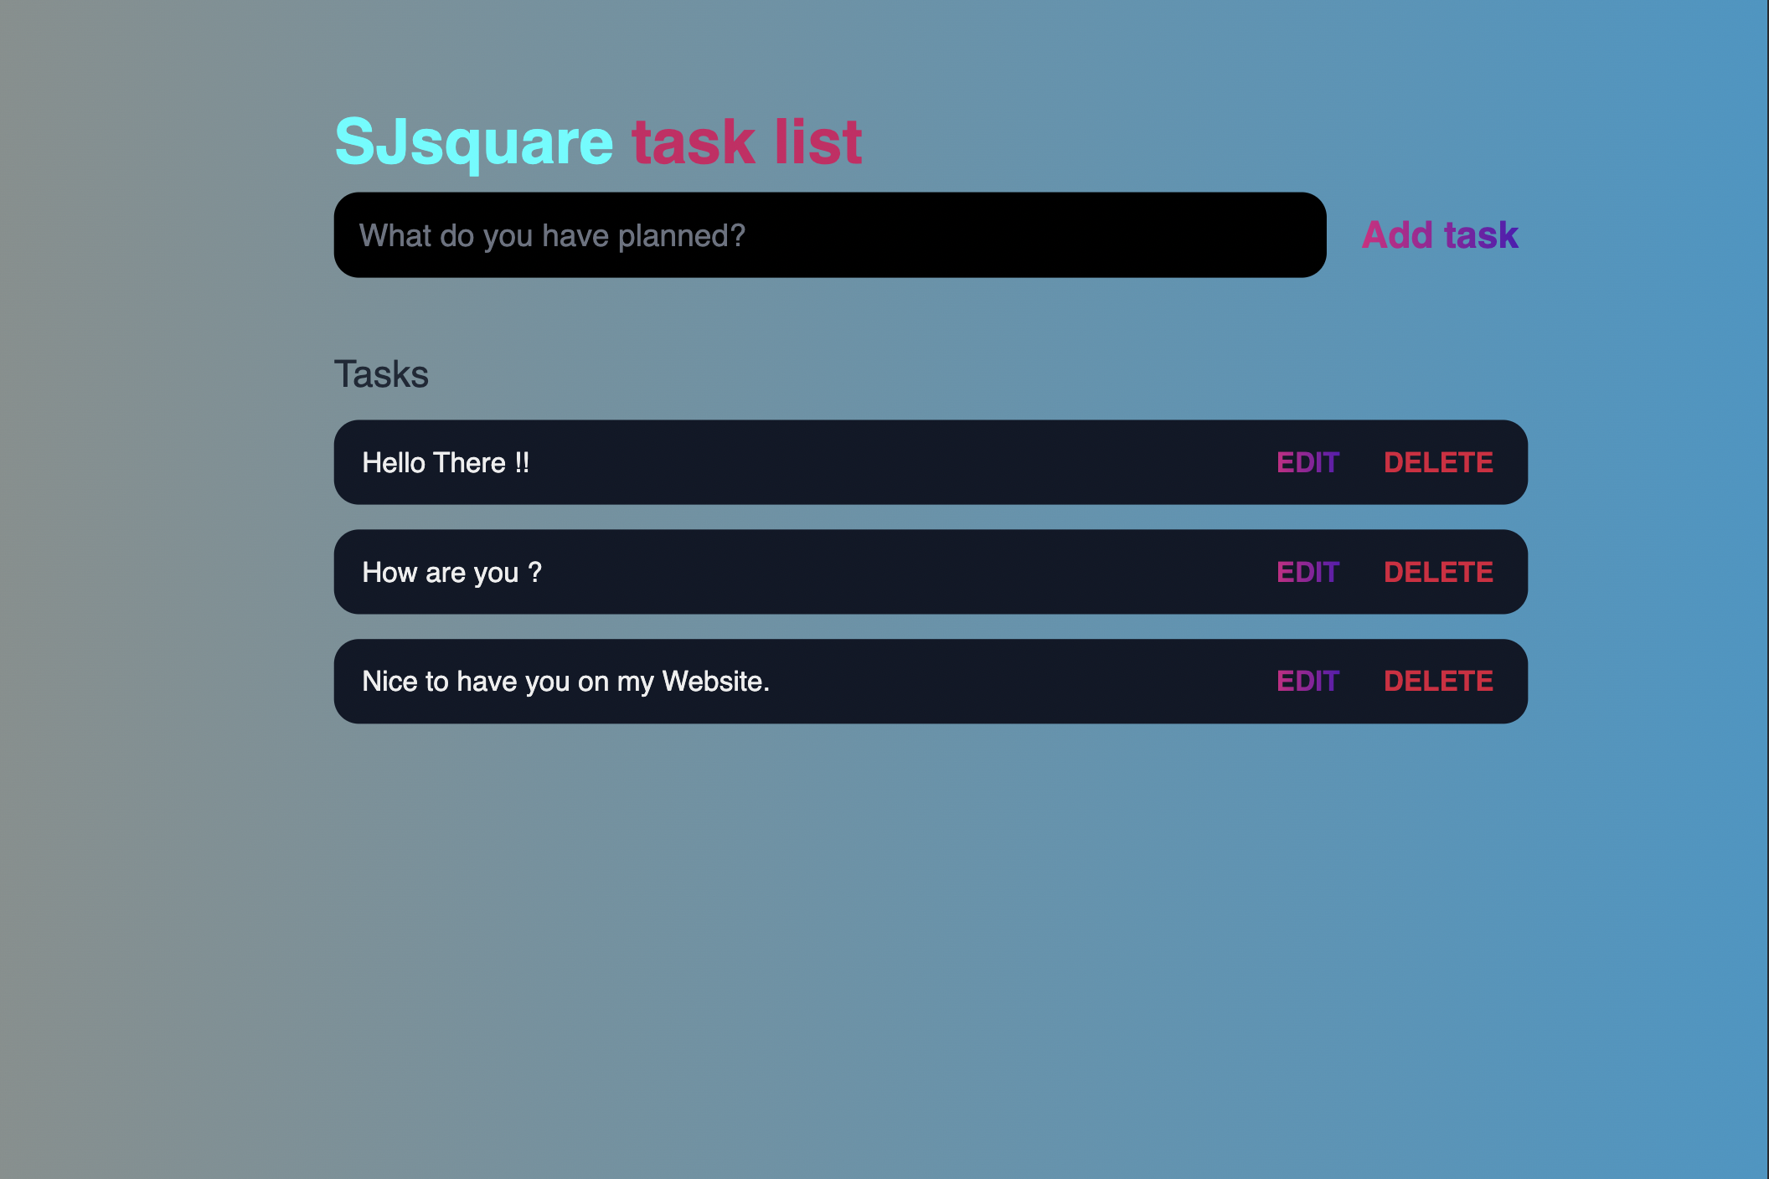The width and height of the screenshot is (1769, 1179).
Task: Click the word 'Nice' in third task
Action: pos(389,681)
